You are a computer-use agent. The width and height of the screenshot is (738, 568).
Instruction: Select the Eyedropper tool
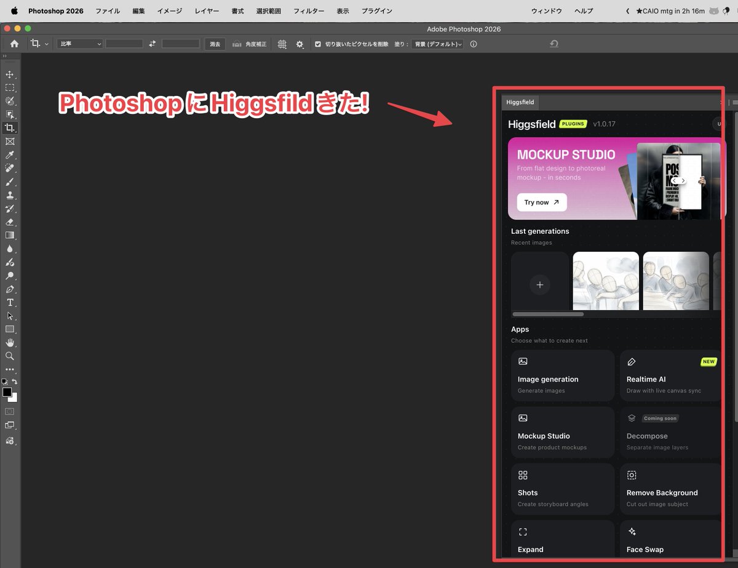10,155
